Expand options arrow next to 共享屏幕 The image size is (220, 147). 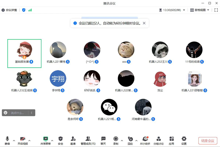pyautogui.click(x=52, y=140)
